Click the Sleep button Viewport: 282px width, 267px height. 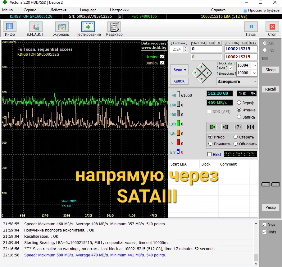tap(271, 70)
